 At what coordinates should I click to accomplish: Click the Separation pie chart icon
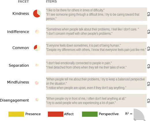point(37,65)
